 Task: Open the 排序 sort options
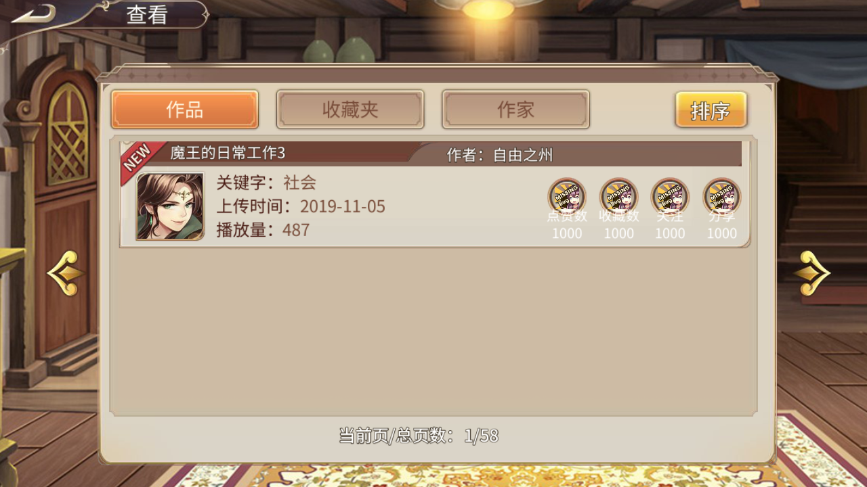[711, 110]
